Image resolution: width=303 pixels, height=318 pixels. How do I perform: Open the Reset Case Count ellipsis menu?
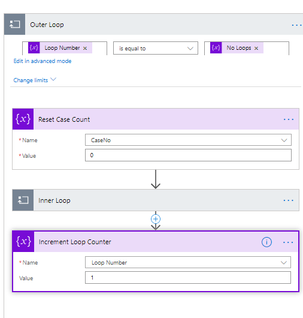[289, 119]
